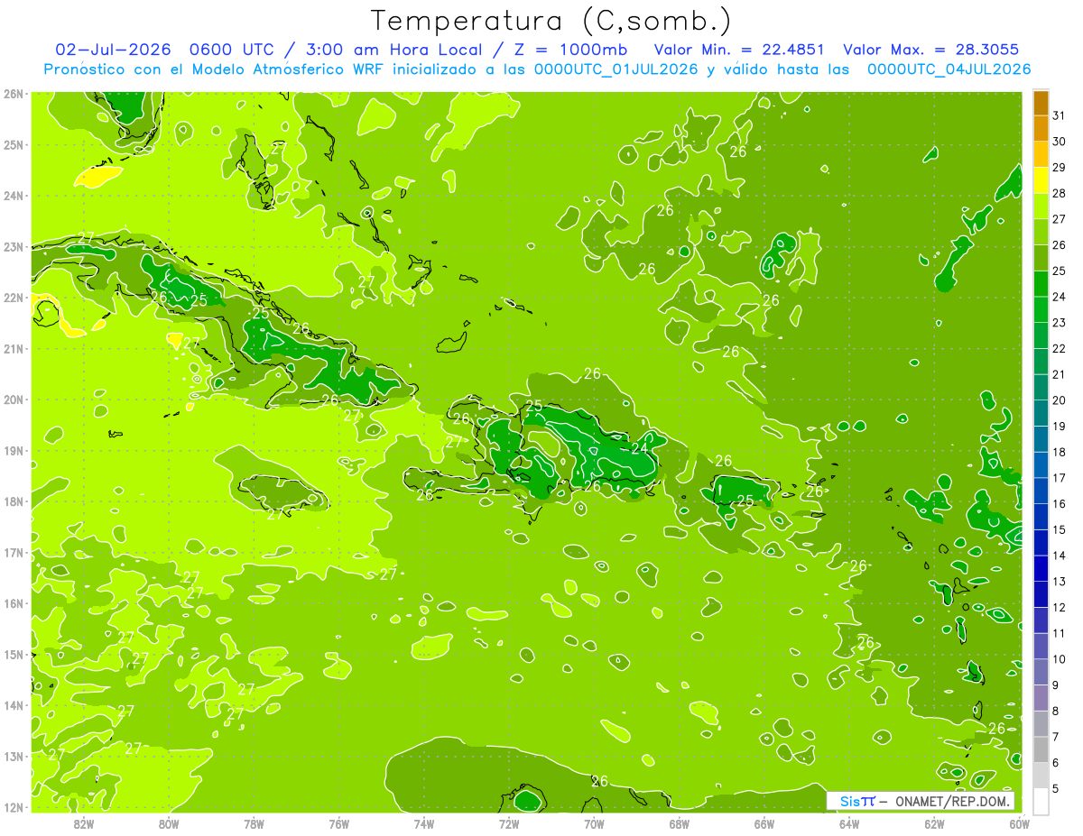This screenshot has height=836, width=1083.
Task: Click the 74W longitude axis label
Action: click(x=423, y=823)
